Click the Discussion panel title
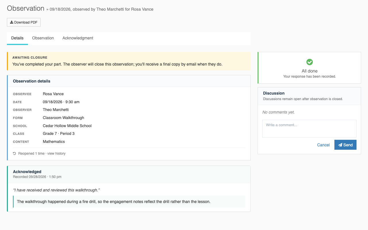This screenshot has width=368, height=230. (x=274, y=93)
